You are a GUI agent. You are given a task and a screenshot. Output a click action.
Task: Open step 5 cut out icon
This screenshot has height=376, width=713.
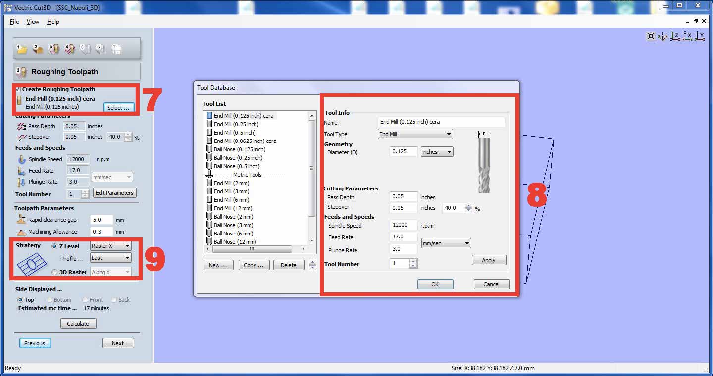coord(85,48)
